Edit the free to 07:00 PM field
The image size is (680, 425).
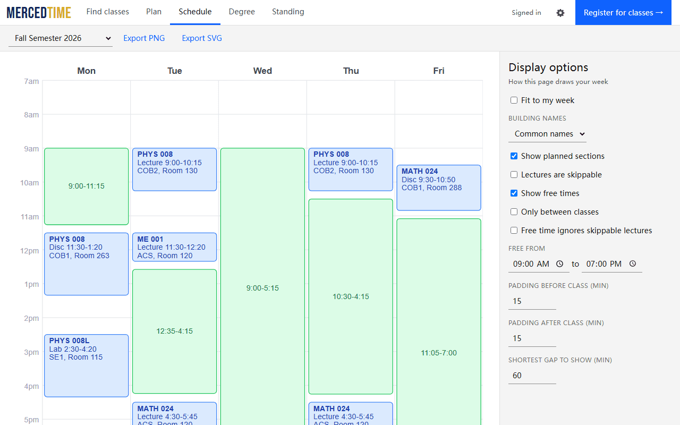coord(611,264)
